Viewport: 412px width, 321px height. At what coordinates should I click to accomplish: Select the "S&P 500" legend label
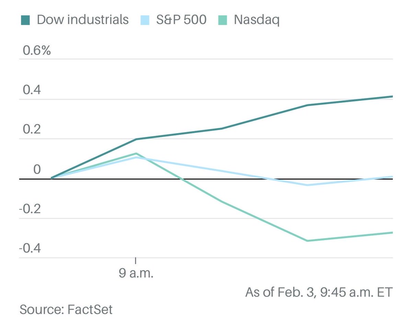click(181, 20)
